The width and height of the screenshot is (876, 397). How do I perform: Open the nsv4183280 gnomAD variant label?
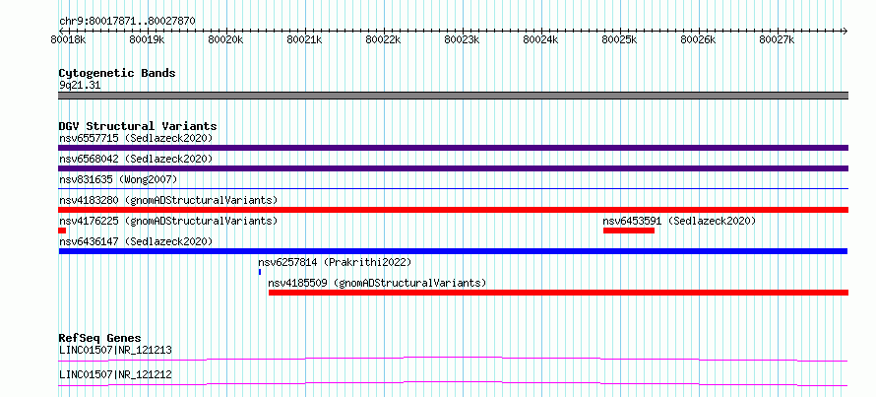(168, 200)
